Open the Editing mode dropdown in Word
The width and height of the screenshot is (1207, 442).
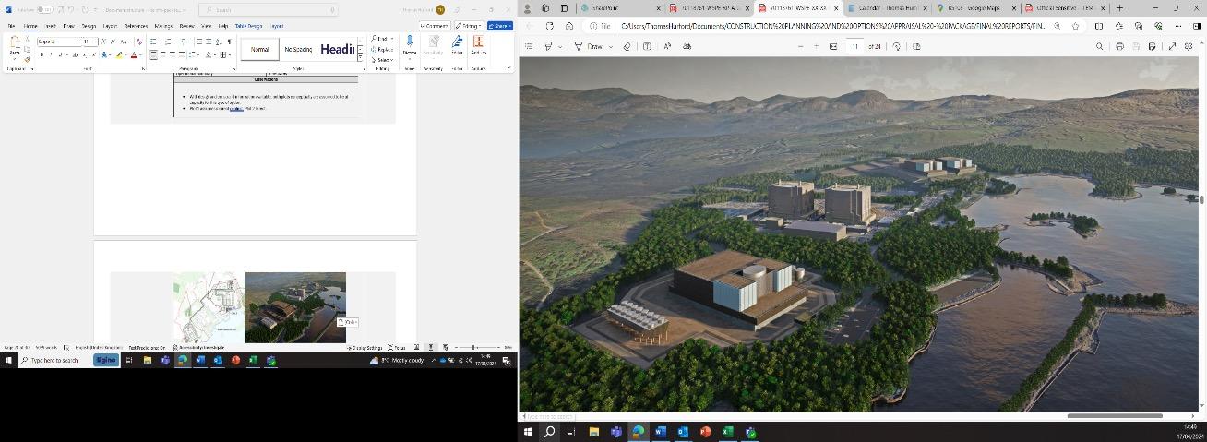pyautogui.click(x=468, y=26)
